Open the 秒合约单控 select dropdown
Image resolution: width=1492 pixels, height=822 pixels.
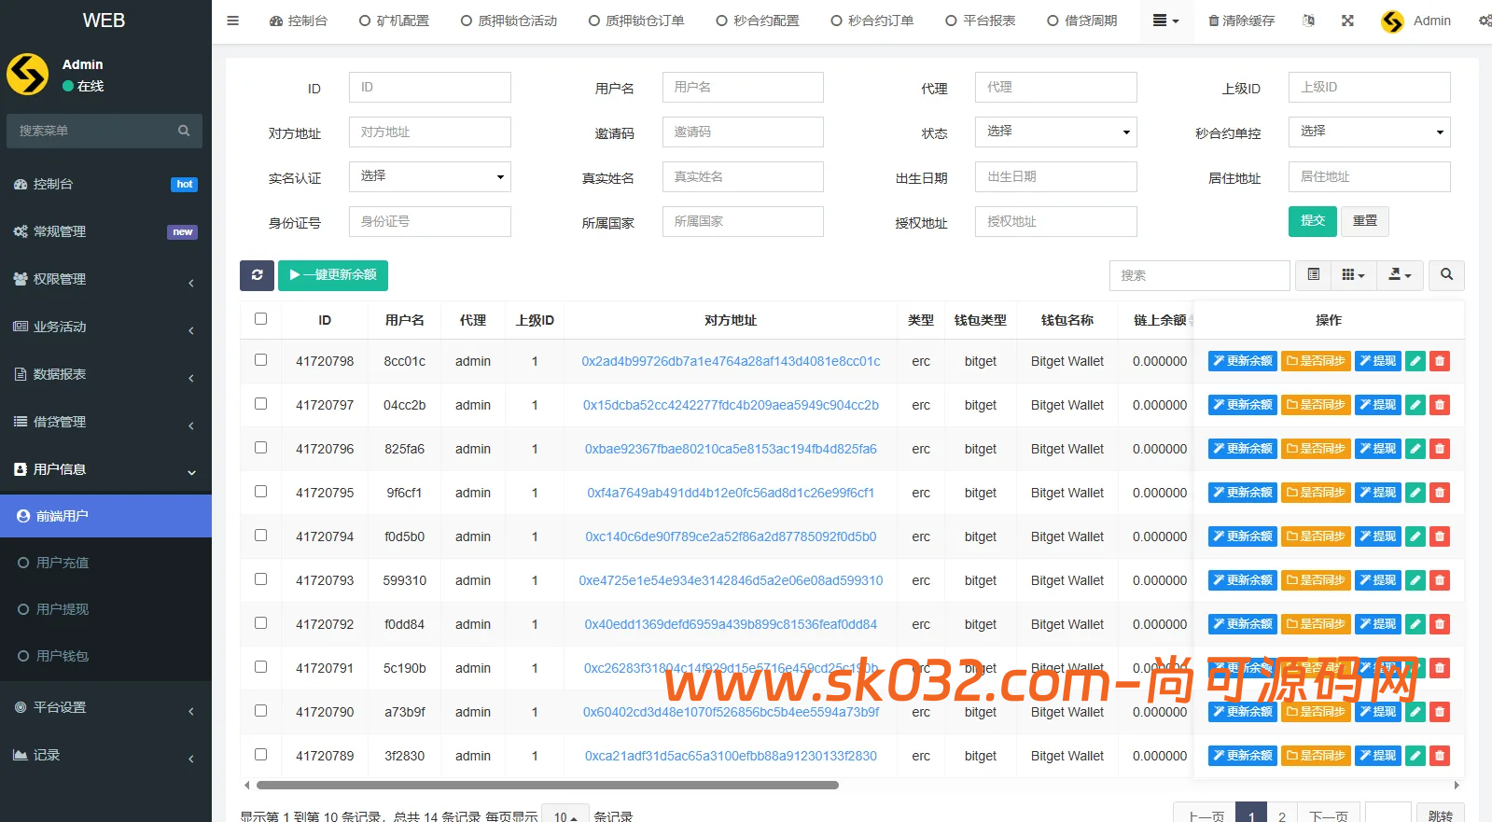click(1370, 132)
